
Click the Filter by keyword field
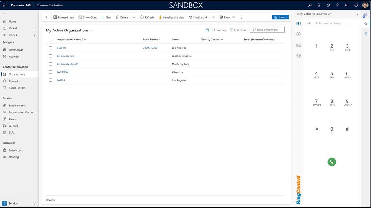267,30
